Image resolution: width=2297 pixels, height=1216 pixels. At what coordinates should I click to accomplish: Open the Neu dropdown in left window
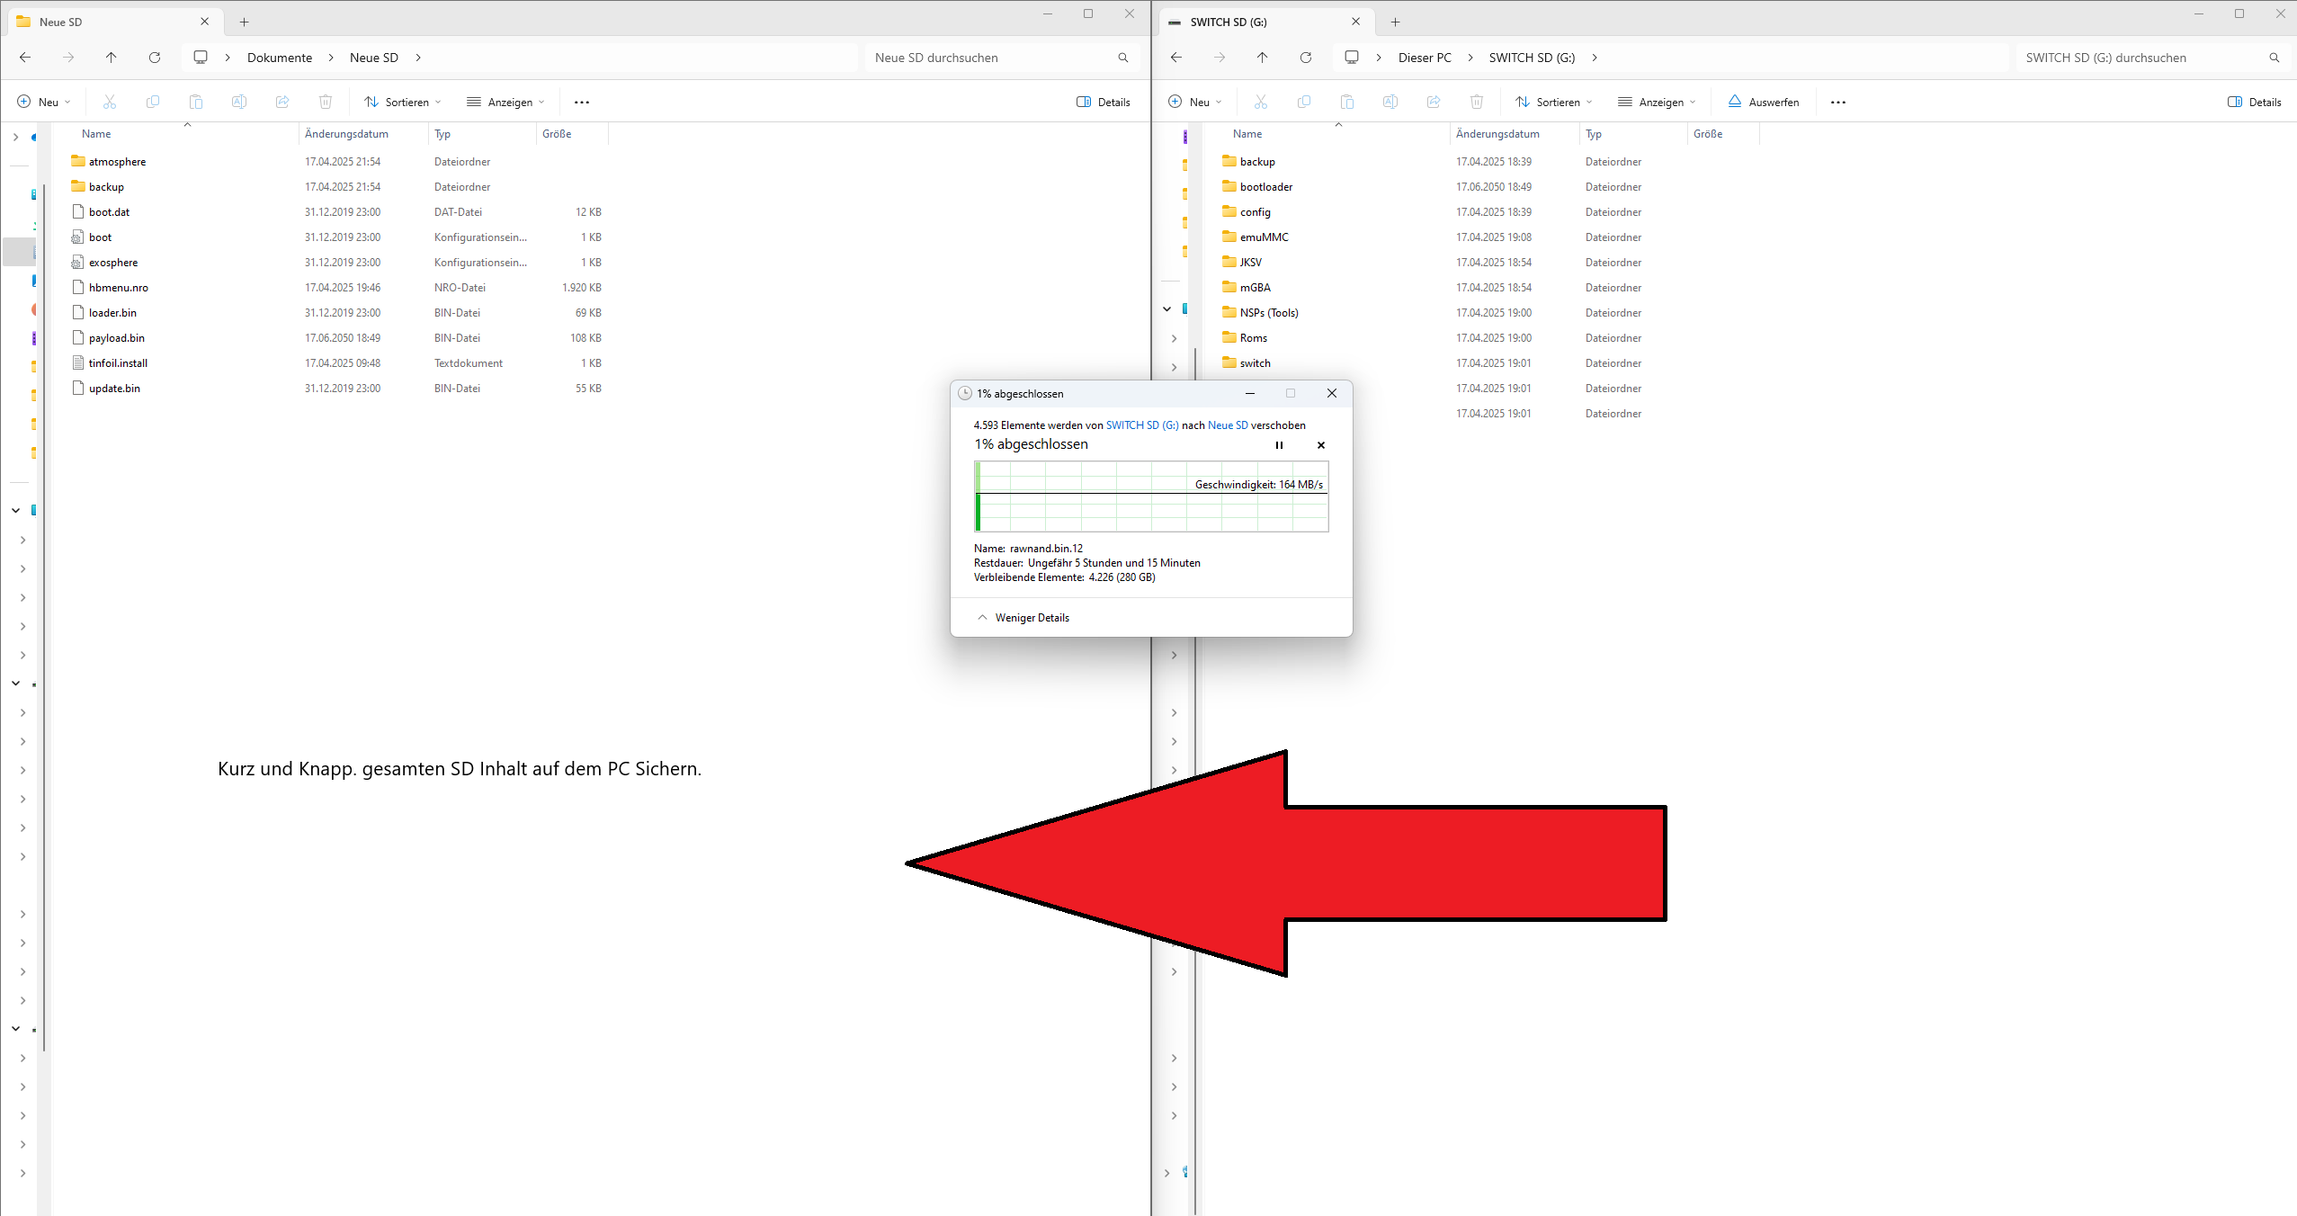click(44, 102)
